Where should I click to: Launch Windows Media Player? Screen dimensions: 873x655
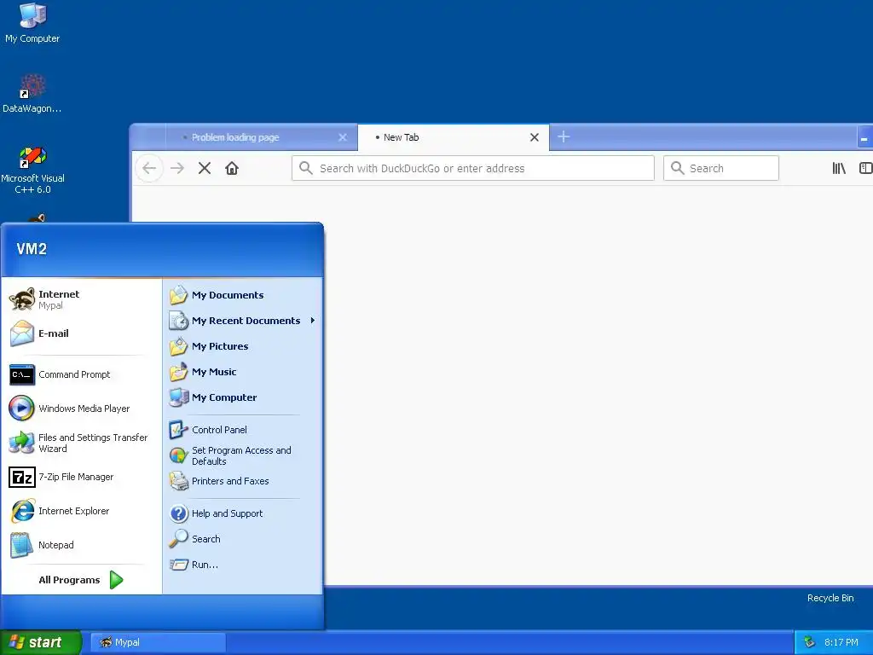click(x=81, y=409)
